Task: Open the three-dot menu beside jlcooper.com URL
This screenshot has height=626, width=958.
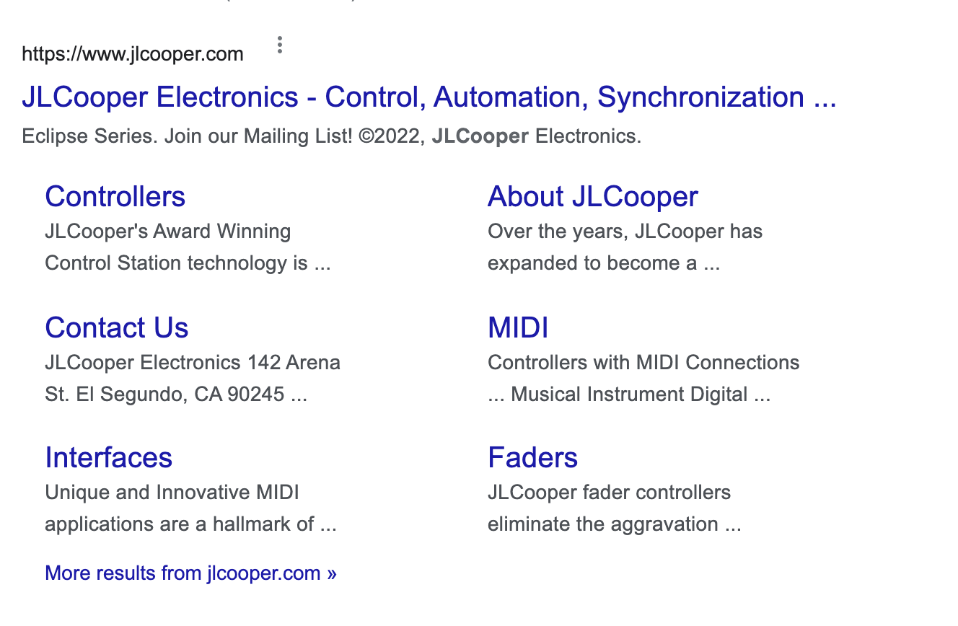Action: click(280, 45)
